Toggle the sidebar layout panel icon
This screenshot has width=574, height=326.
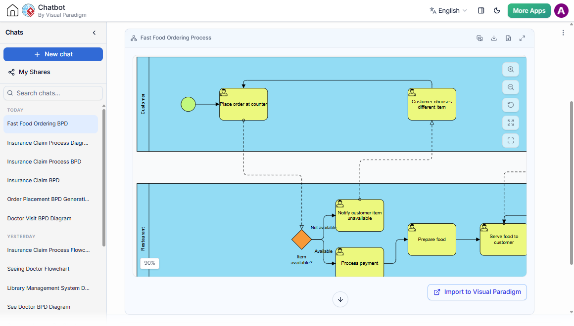tap(481, 10)
